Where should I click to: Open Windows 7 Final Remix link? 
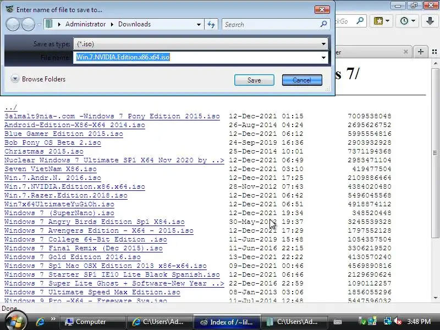pos(84,248)
